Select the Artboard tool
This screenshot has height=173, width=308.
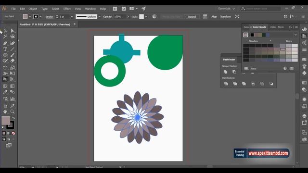click(x=5, y=106)
